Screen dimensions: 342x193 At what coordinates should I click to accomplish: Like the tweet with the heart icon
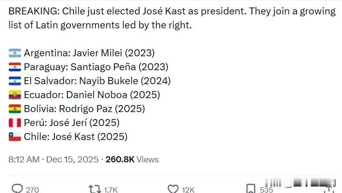tap(173, 189)
